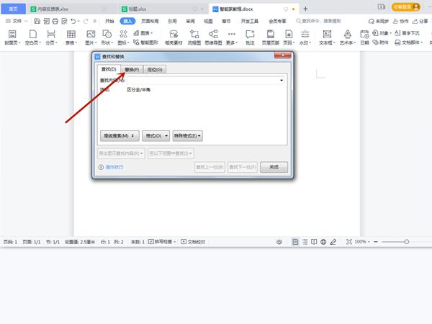Switch to page layout view in status bar
432x324 pixels.
[295, 242]
